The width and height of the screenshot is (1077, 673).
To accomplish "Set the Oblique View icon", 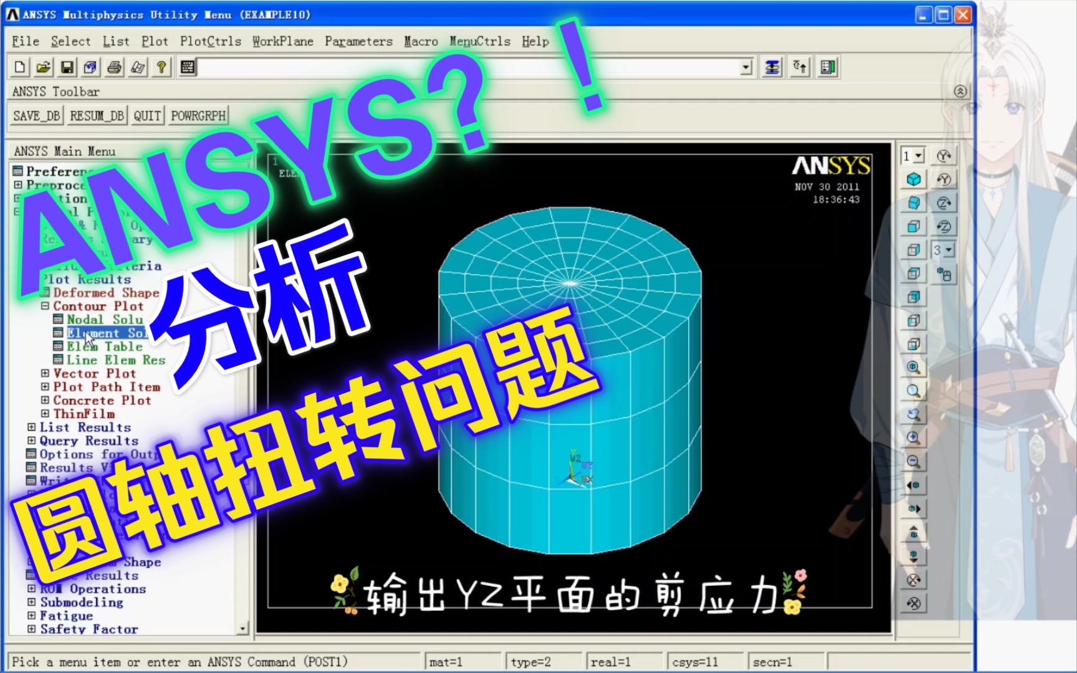I will coord(914,203).
